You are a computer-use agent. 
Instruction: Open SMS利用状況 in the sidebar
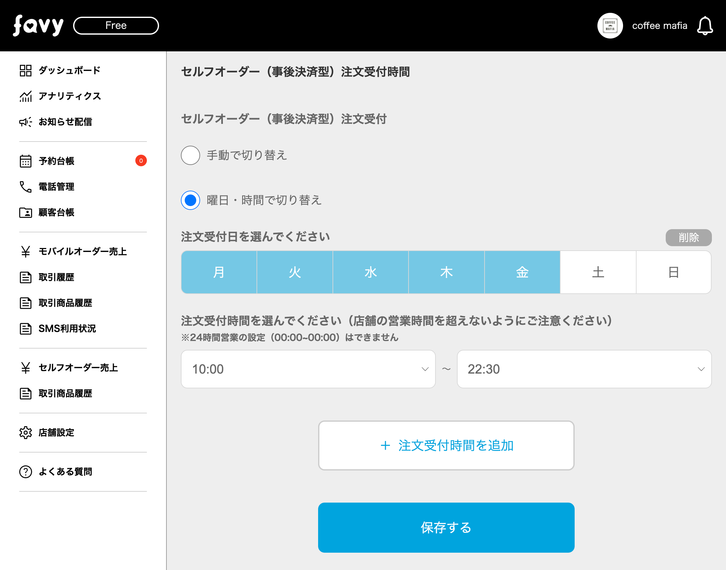(x=67, y=329)
